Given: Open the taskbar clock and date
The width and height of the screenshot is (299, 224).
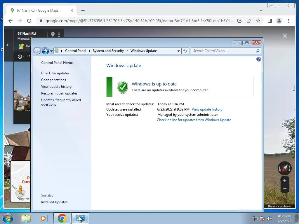Looking at the screenshot, I should 284,218.
